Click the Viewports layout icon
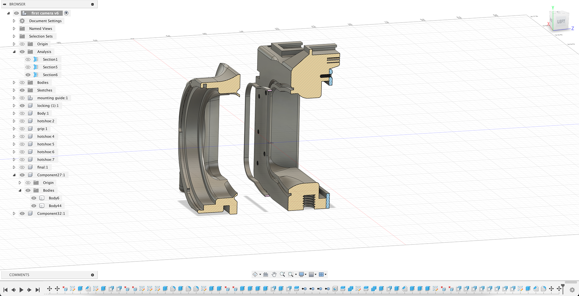The height and width of the screenshot is (296, 579). click(321, 274)
